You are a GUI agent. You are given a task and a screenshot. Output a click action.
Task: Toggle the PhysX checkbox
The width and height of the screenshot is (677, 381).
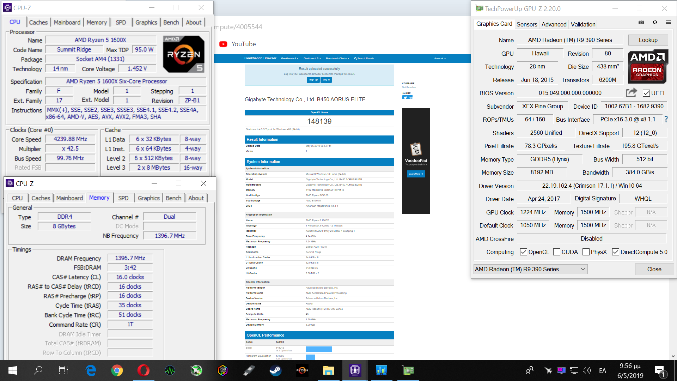click(x=586, y=252)
